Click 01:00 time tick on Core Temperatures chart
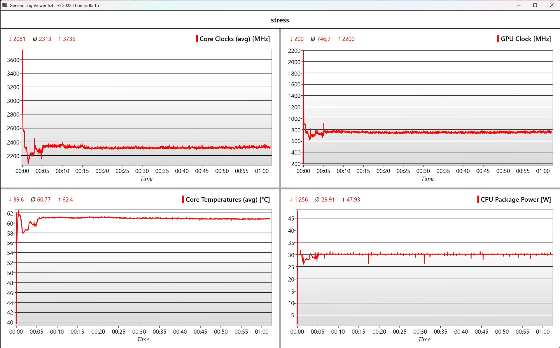This screenshot has height=348, width=560. click(x=262, y=332)
